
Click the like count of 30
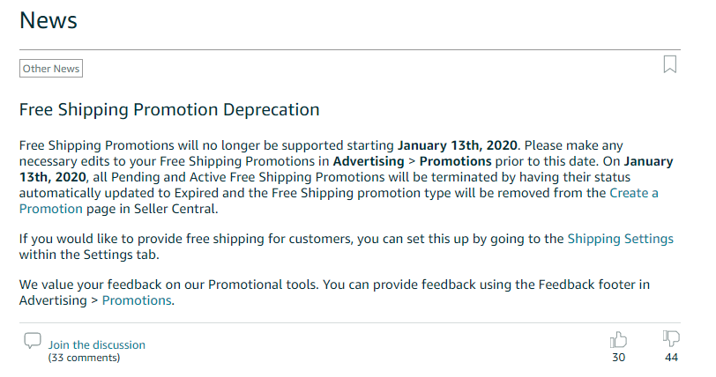pos(618,357)
